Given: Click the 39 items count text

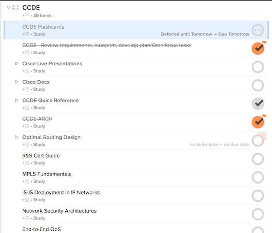Looking at the screenshot, I should click(x=42, y=15).
